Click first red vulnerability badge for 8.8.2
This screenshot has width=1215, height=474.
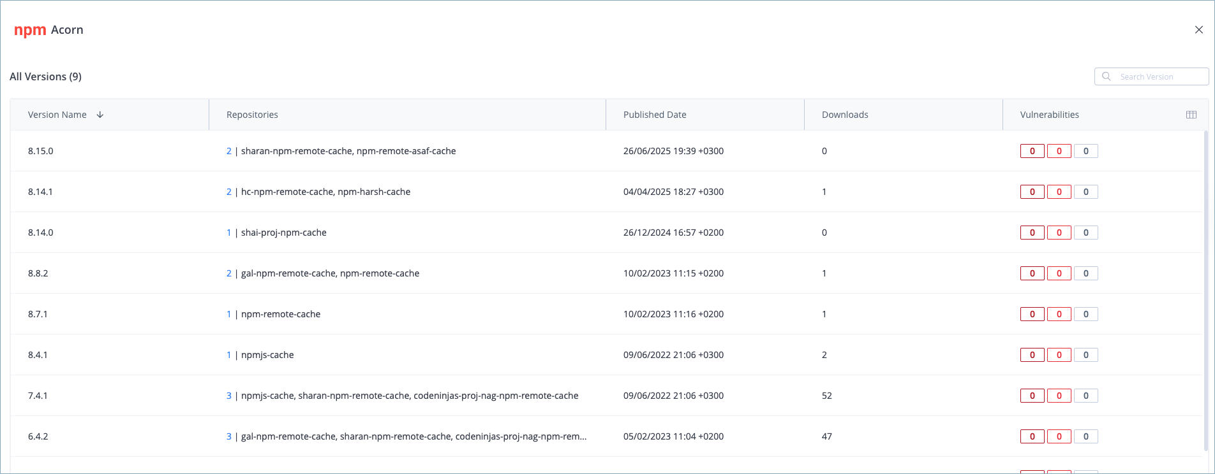[x=1032, y=273]
